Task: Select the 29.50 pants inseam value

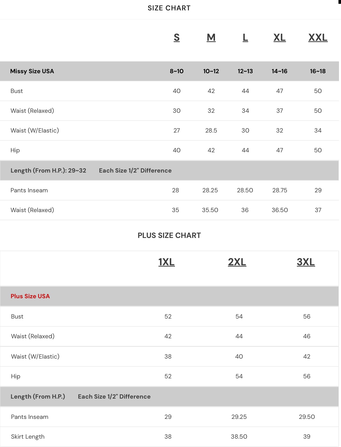Action: (x=307, y=417)
